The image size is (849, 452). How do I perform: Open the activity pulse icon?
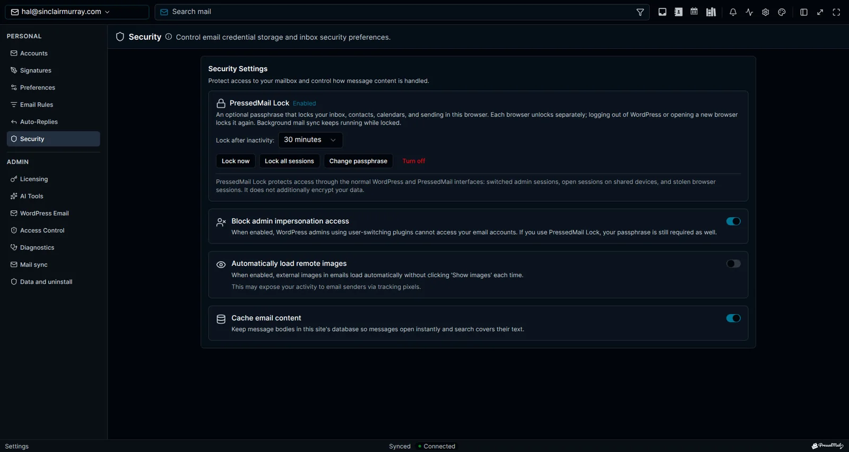[x=749, y=12]
